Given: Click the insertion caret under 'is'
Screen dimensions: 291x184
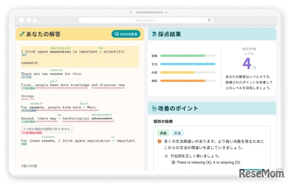Looking at the screenshot, I should pos(113,141).
